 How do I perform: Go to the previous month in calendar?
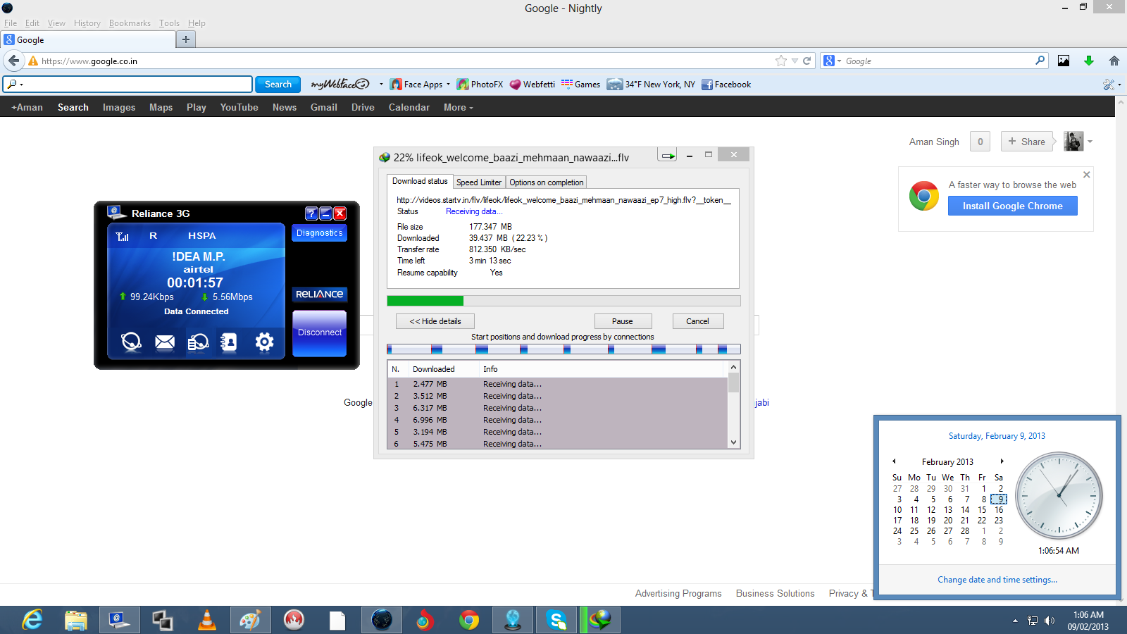point(894,461)
